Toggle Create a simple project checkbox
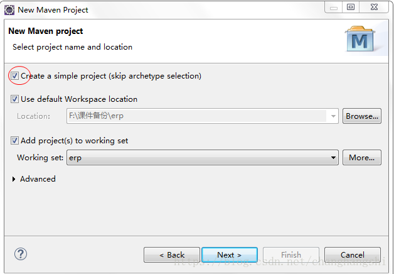Screen dimensions: 394x274 coord(14,76)
